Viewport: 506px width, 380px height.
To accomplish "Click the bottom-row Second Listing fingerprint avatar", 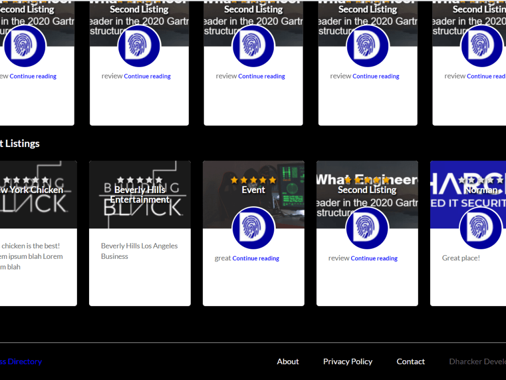I will [367, 228].
